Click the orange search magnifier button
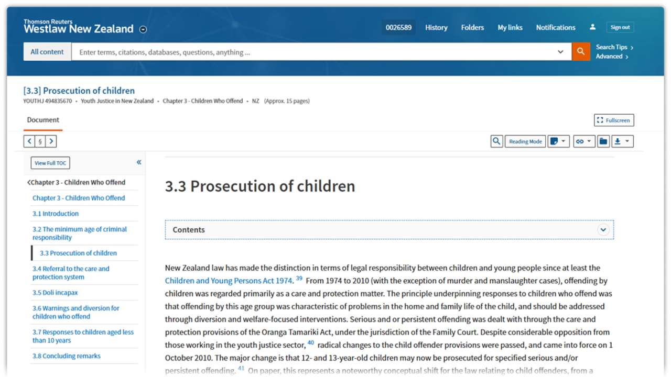Screen dimensions: 671x377 pyautogui.click(x=580, y=51)
